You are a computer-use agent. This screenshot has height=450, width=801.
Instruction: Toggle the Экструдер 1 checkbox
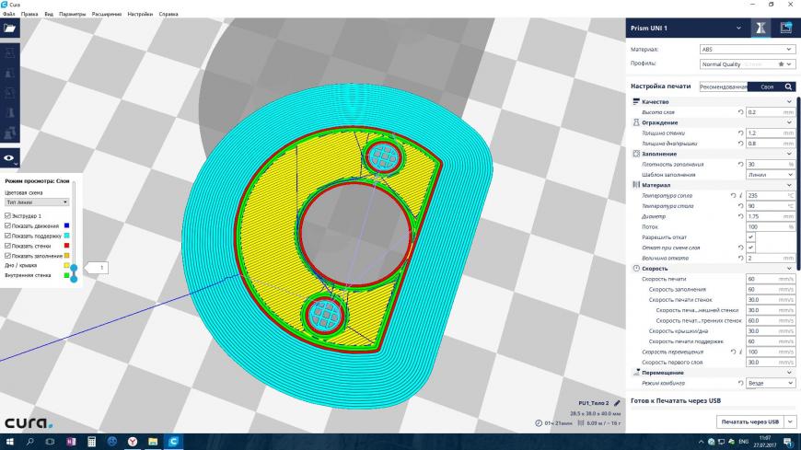(x=7, y=216)
